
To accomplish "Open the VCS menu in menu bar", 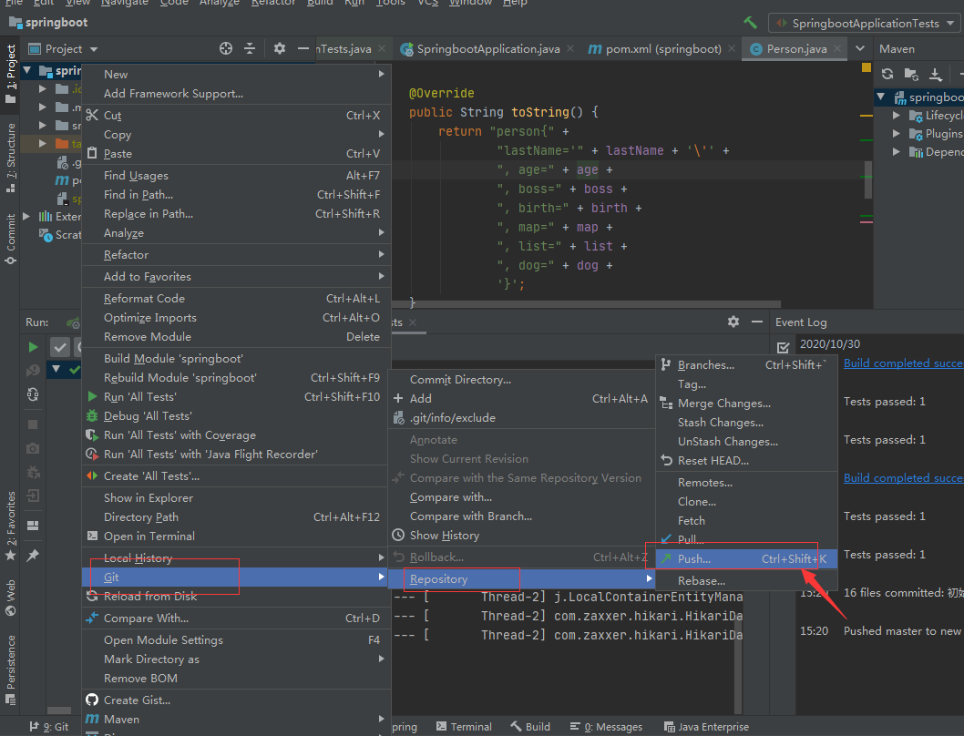I will click(x=428, y=3).
